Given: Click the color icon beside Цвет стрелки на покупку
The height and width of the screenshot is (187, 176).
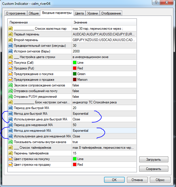Looking at the screenshot, I should pyautogui.click(x=10, y=159).
